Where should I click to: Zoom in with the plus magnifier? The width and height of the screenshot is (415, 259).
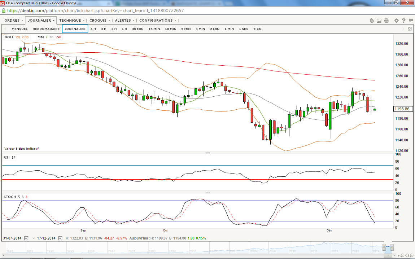pos(411,255)
